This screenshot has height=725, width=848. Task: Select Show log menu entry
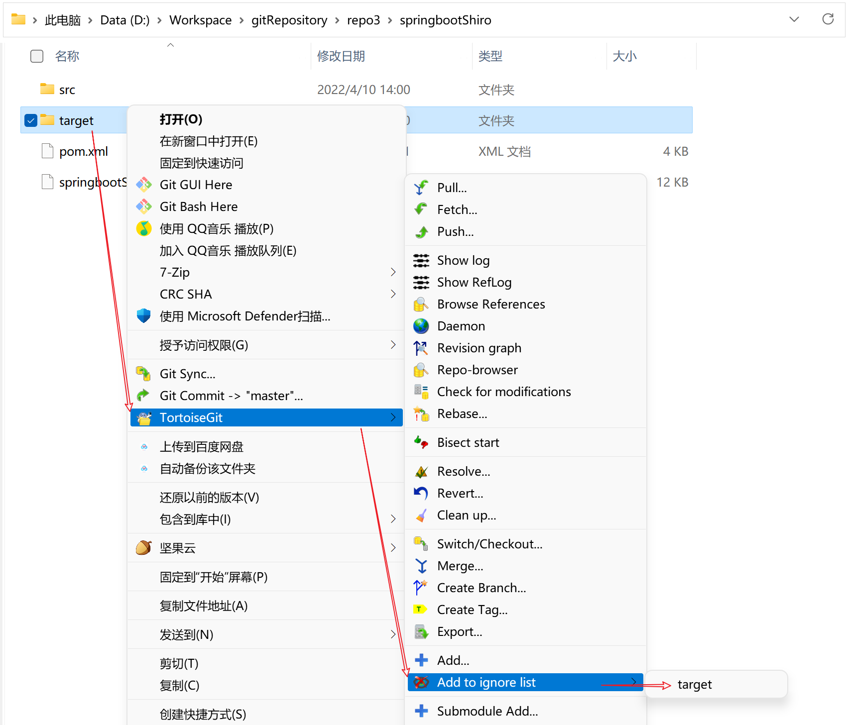tap(463, 260)
